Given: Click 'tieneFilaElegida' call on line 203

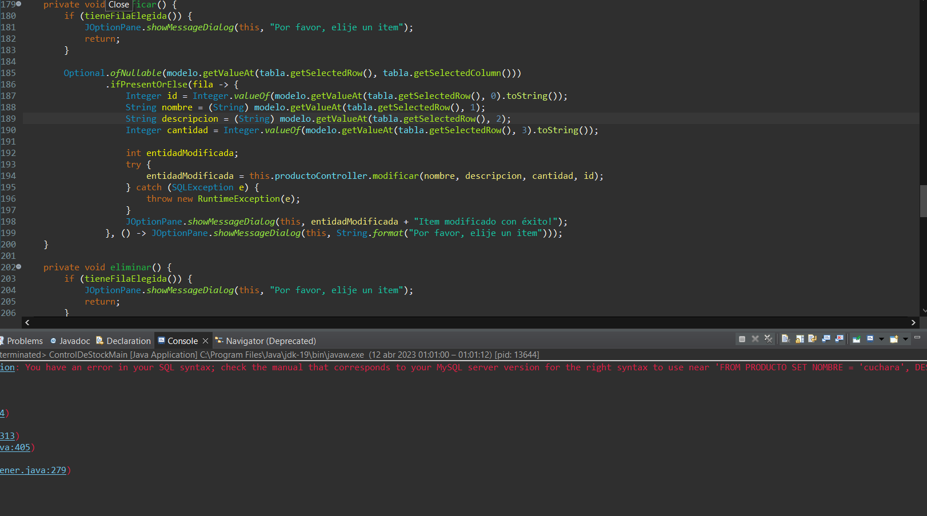Looking at the screenshot, I should (126, 279).
